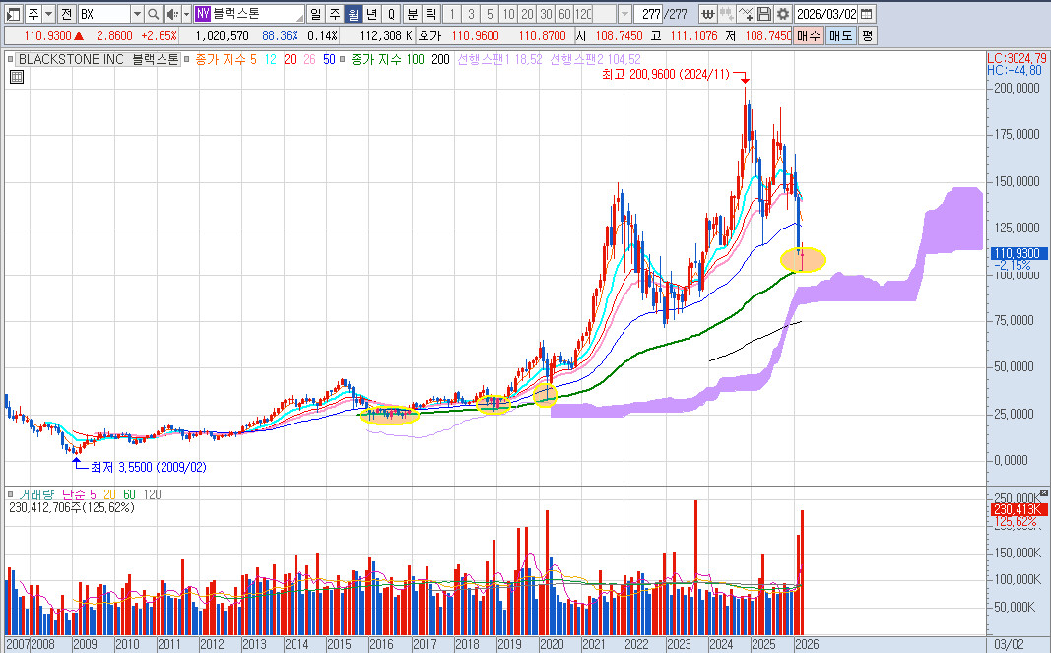
Task: Click the 블랙스톤 stock name field
Action: pyautogui.click(x=258, y=14)
